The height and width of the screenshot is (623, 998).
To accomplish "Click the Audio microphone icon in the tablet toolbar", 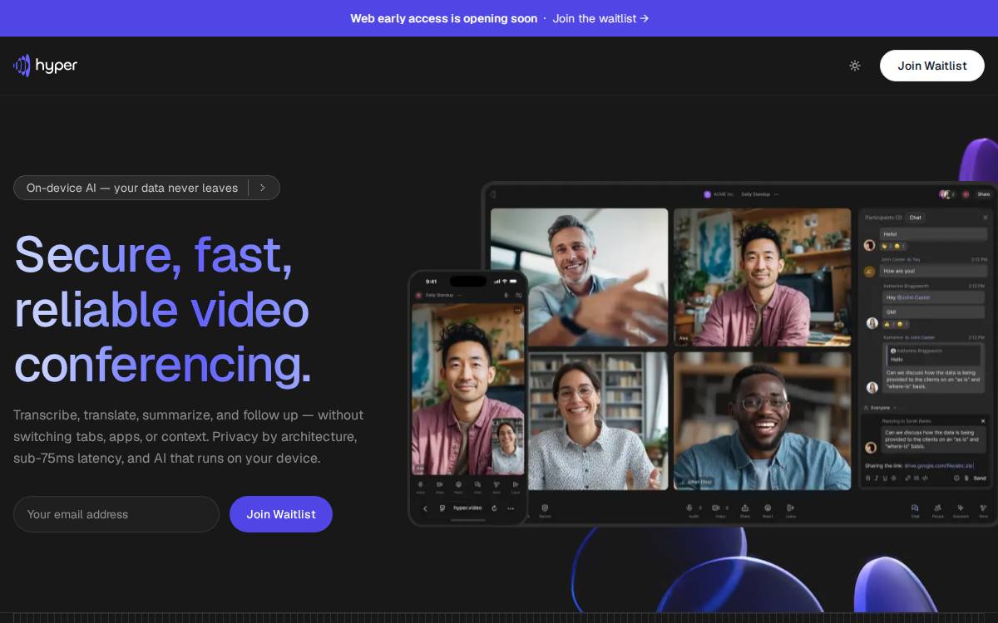I will [689, 508].
